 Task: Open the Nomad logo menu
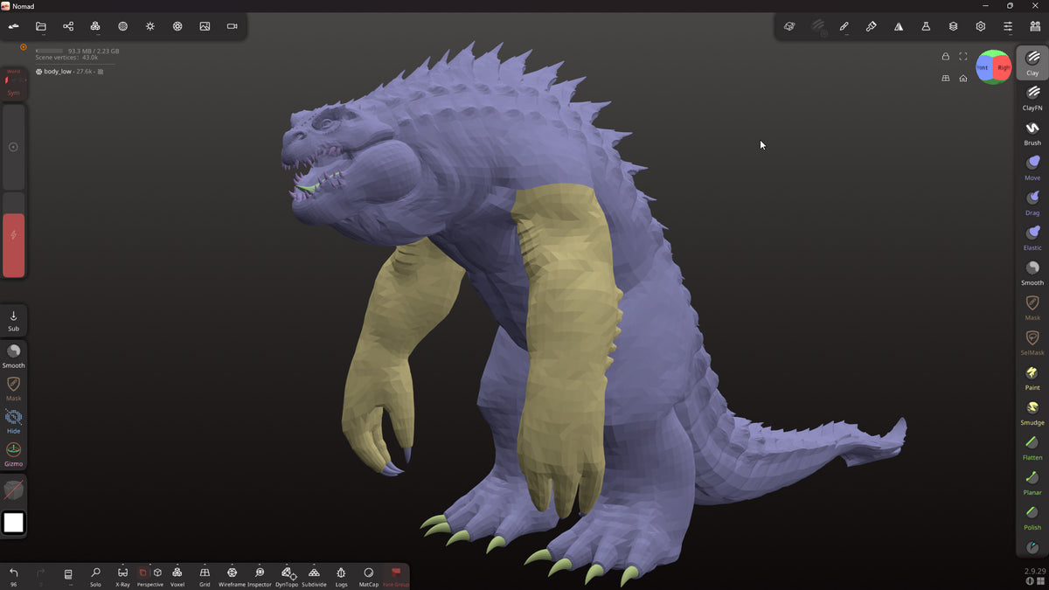[x=14, y=26]
